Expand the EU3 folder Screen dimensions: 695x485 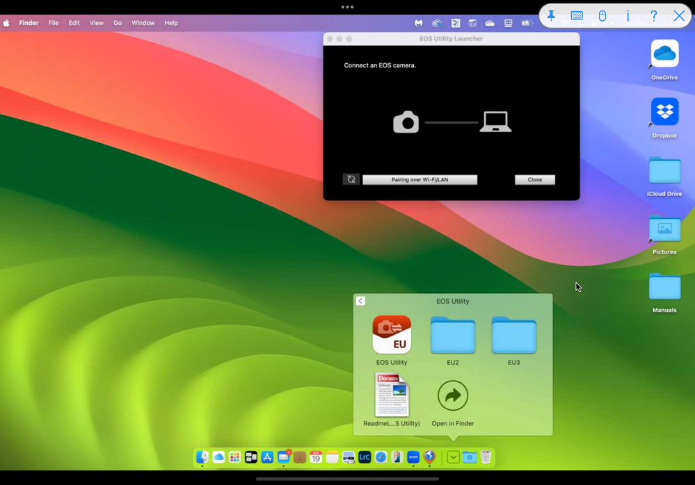513,336
